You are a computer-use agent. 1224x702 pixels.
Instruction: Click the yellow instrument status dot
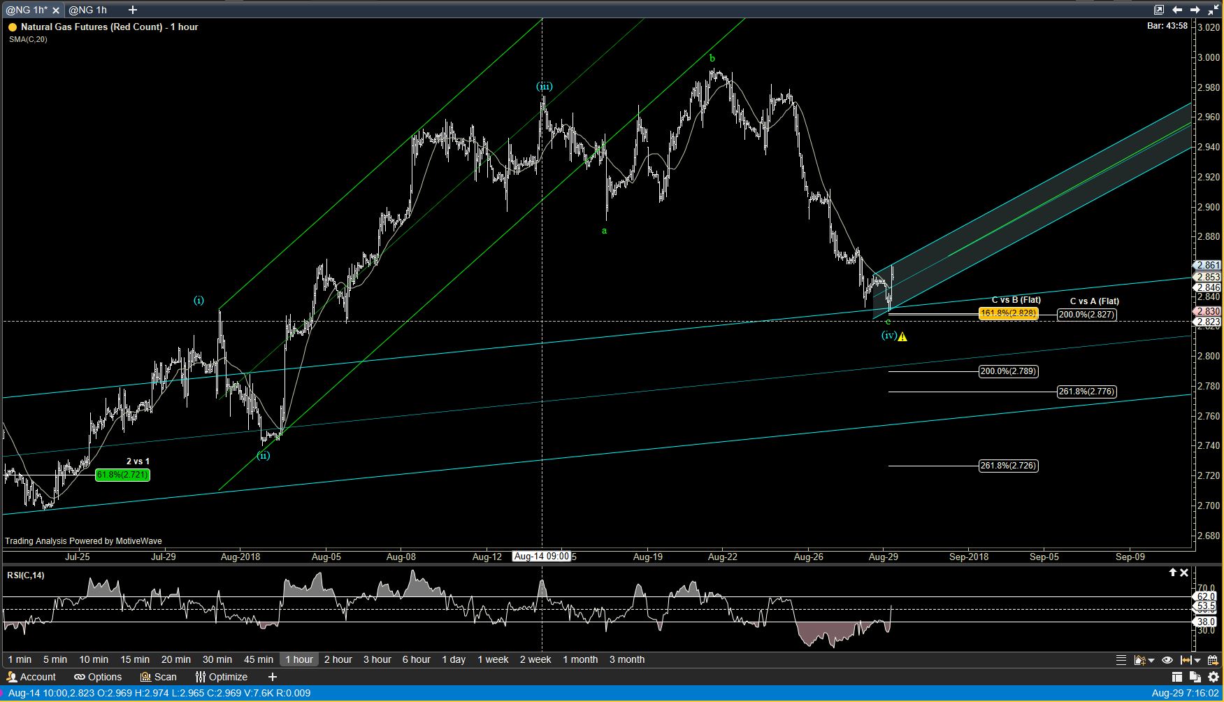13,27
